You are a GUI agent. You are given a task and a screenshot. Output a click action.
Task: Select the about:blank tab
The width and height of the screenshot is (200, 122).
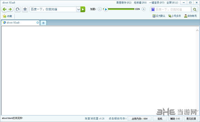[20, 23]
